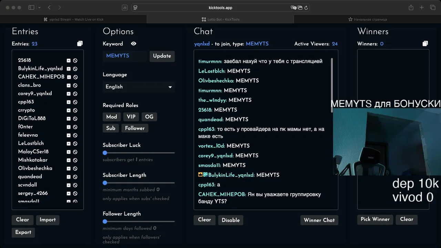Toggle the Sub required role
Viewport: 441px width, 248px height.
coord(111,128)
